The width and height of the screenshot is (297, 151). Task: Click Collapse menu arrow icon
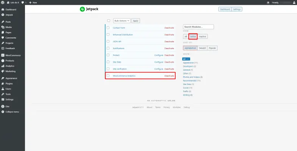[3, 112]
